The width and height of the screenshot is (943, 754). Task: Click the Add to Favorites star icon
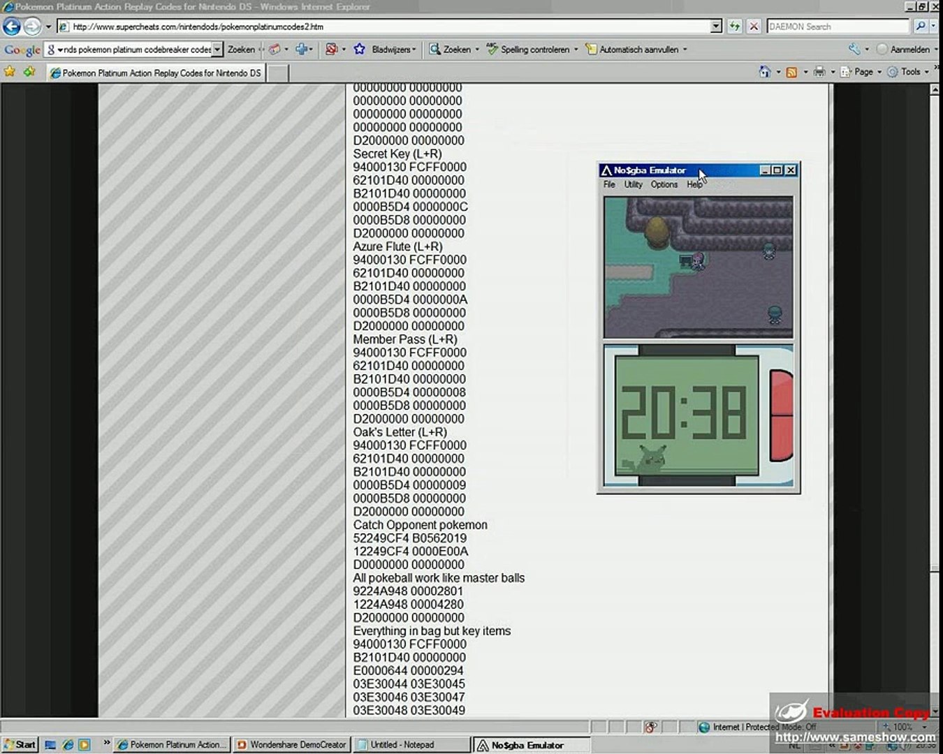tap(29, 72)
